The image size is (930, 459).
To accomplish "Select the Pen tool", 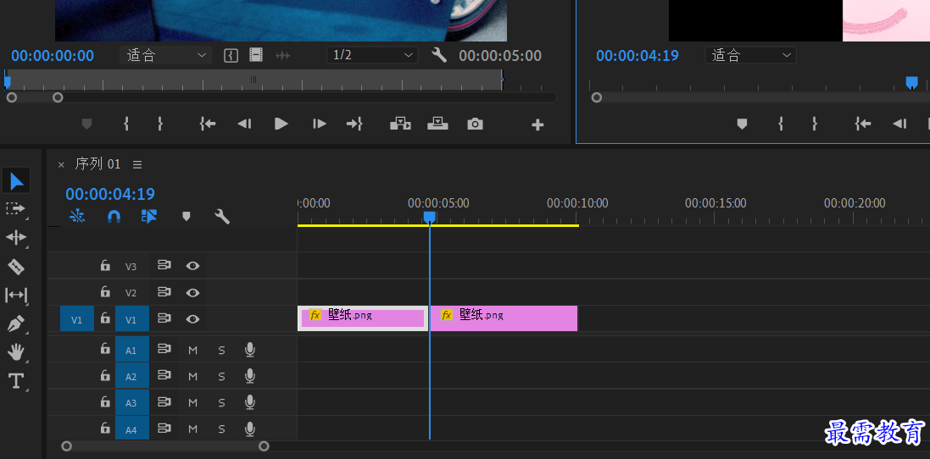I will click(x=16, y=324).
